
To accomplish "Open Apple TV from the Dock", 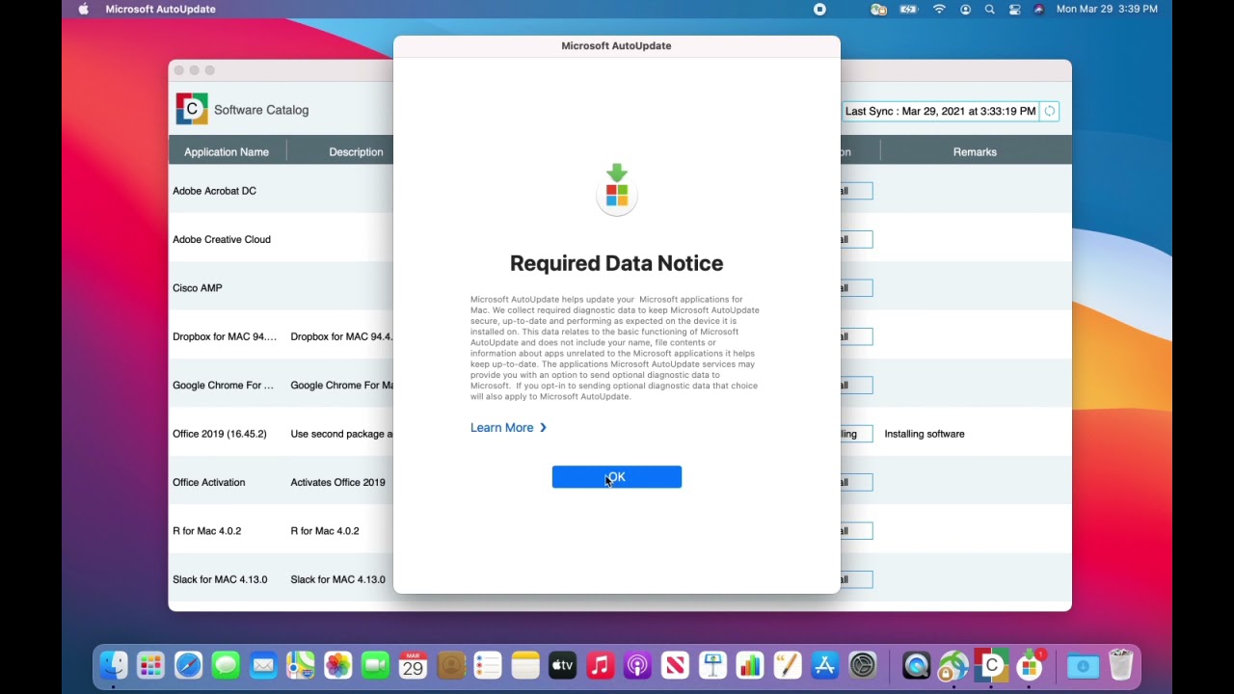I will point(562,665).
